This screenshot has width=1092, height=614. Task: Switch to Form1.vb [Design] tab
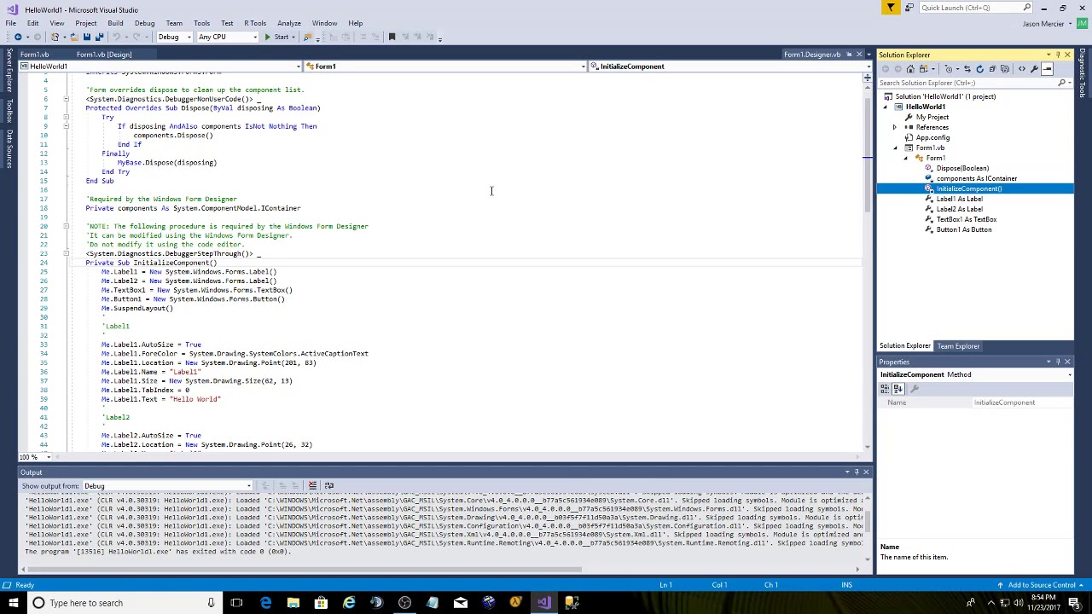tap(104, 55)
